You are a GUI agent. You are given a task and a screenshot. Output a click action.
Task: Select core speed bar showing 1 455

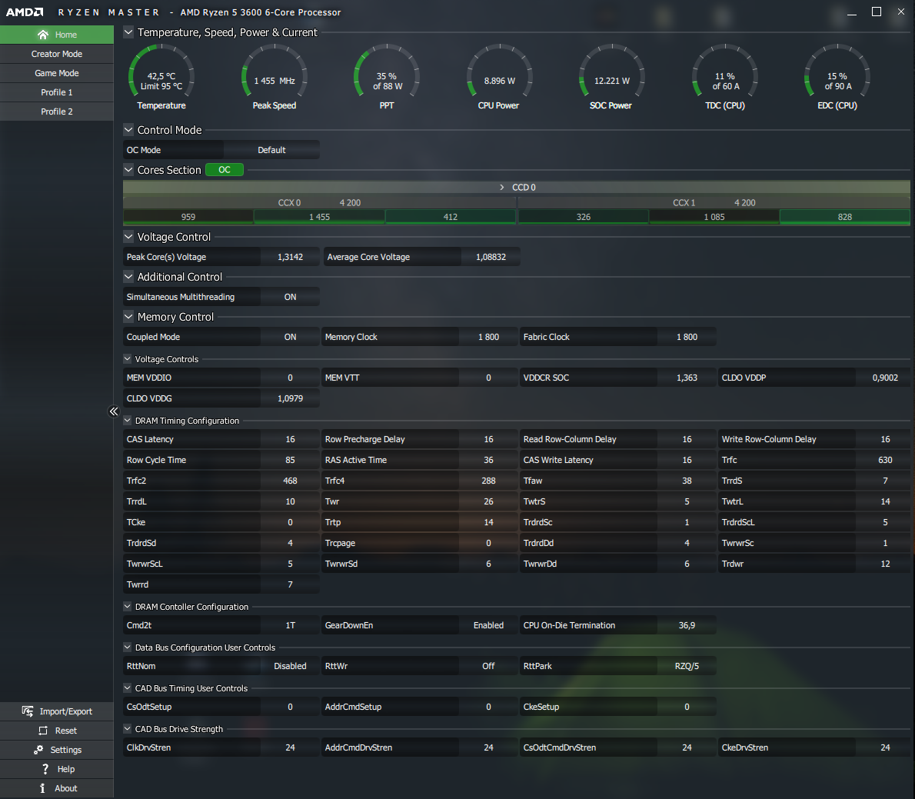(x=319, y=217)
